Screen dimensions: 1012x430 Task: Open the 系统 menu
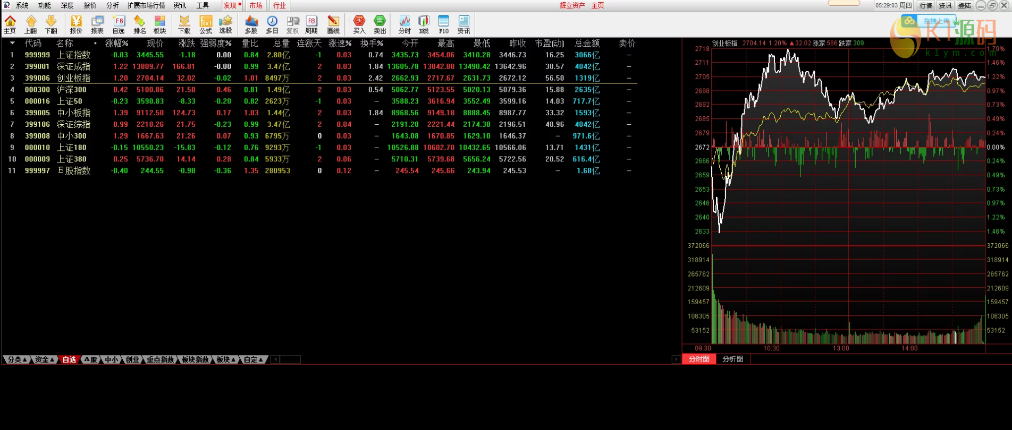22,5
